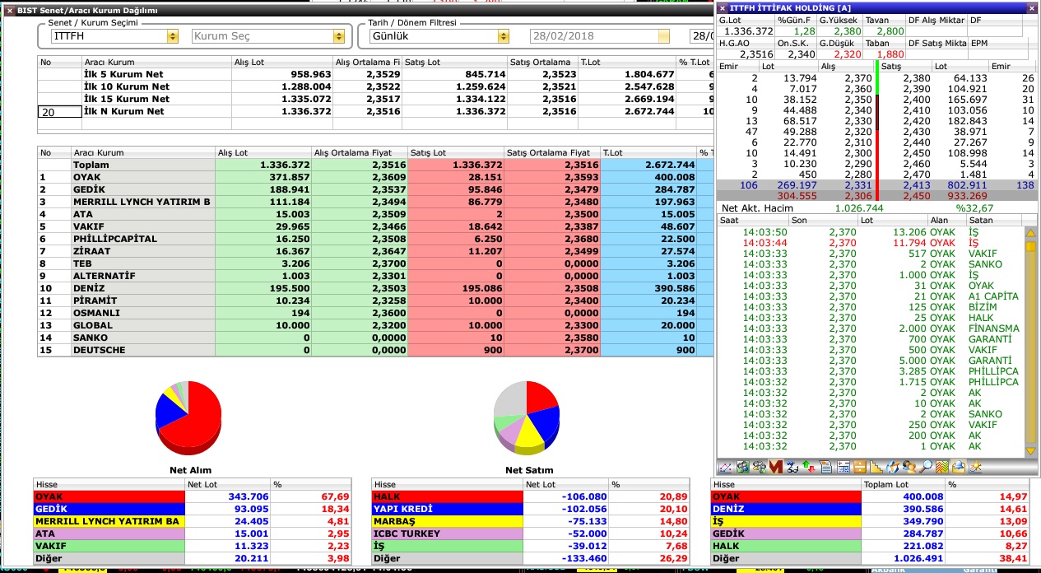Click the Net Alım pie chart
Image resolution: width=1041 pixels, height=573 pixels.
pos(188,417)
